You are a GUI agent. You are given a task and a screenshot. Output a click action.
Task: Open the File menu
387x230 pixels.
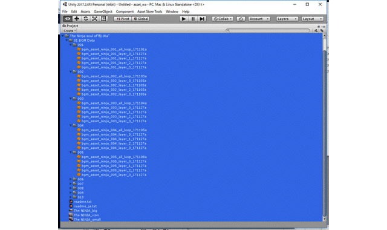pos(65,11)
